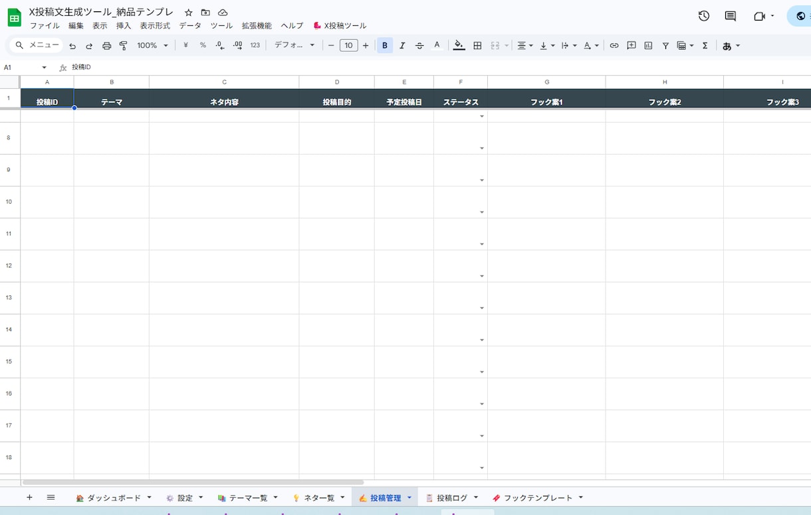Toggle strikethrough formatting
The image size is (811, 515).
[419, 46]
